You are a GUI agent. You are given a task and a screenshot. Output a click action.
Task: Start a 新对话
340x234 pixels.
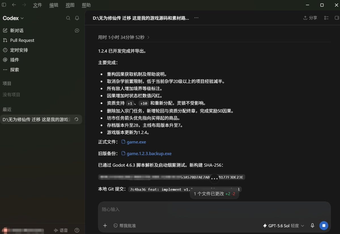pos(17,30)
